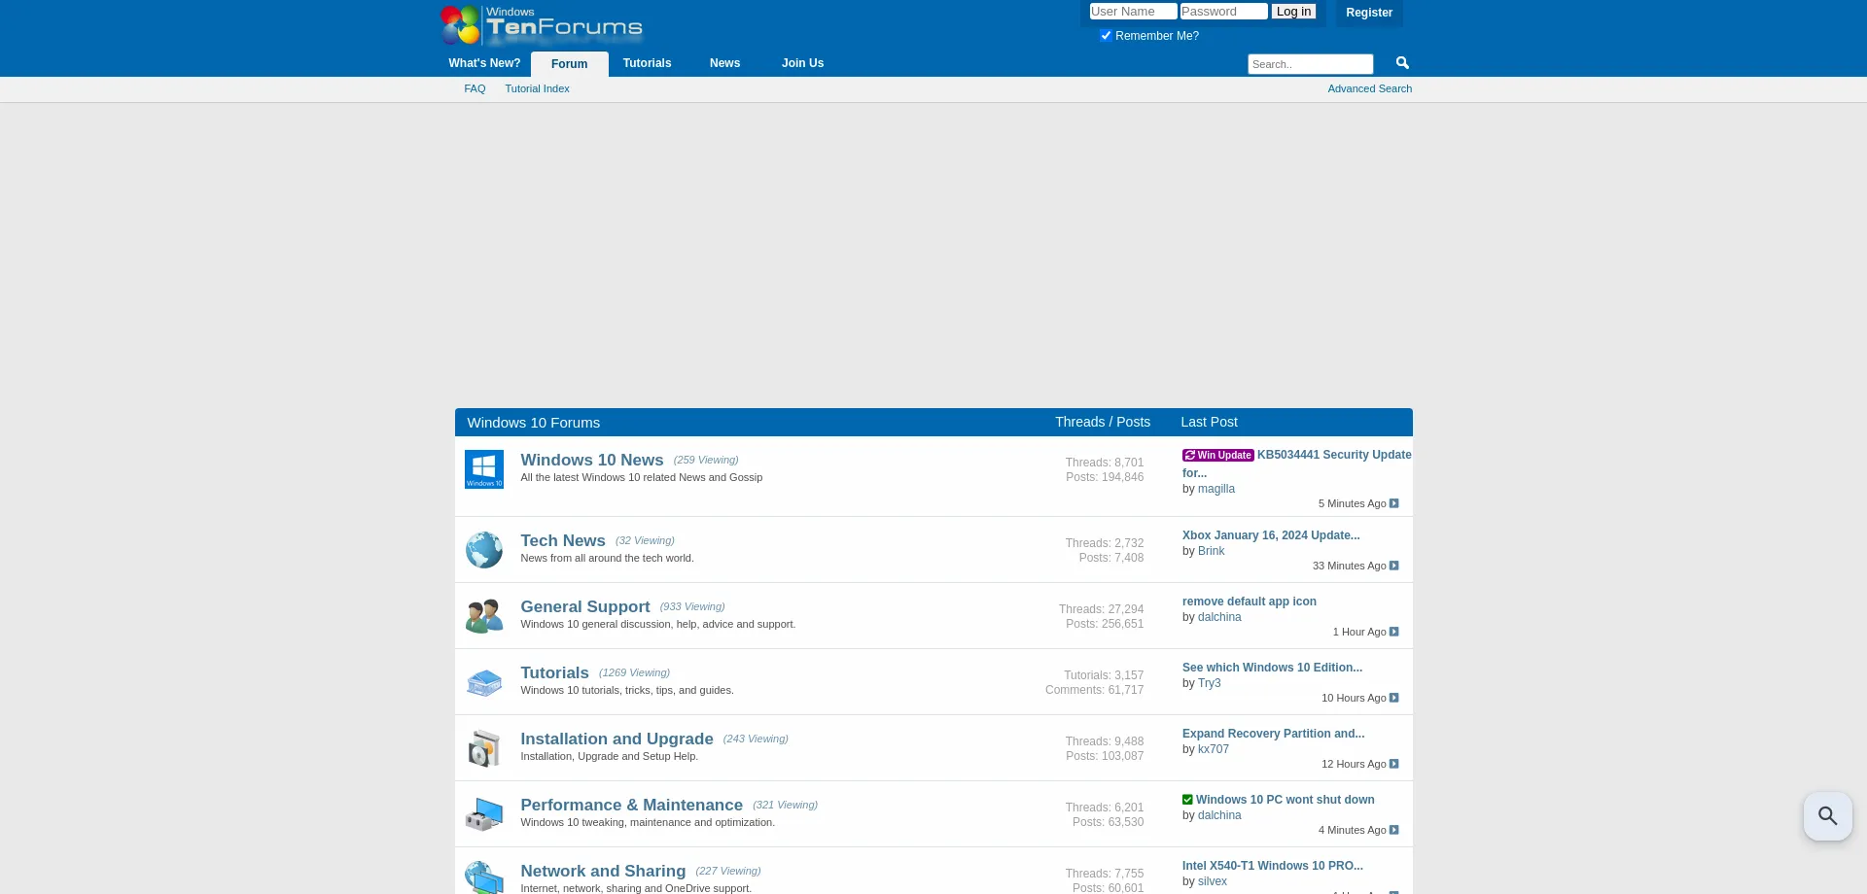
Task: Open Advanced Search
Action: point(1369,88)
